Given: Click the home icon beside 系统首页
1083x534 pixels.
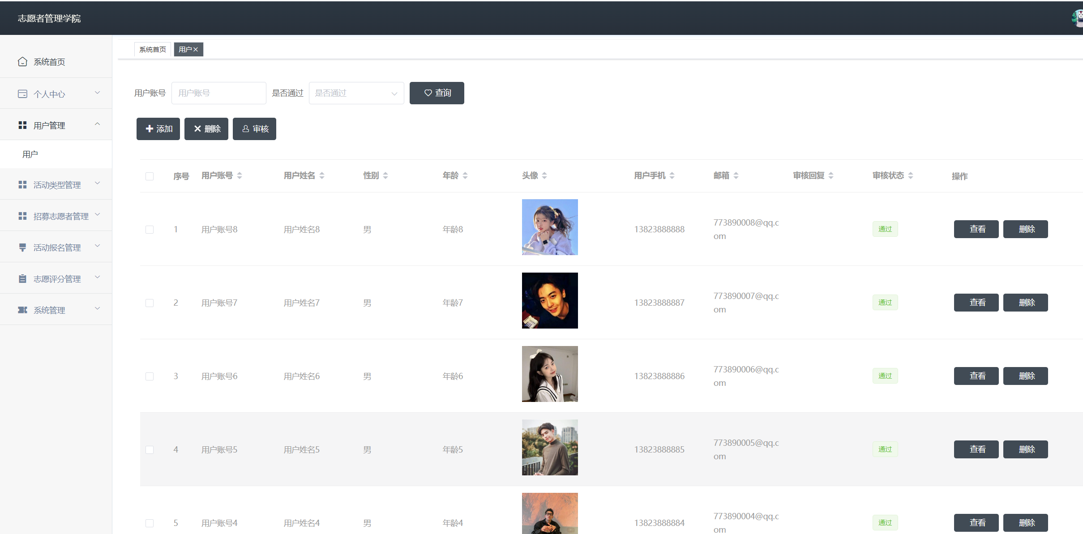Looking at the screenshot, I should point(22,62).
